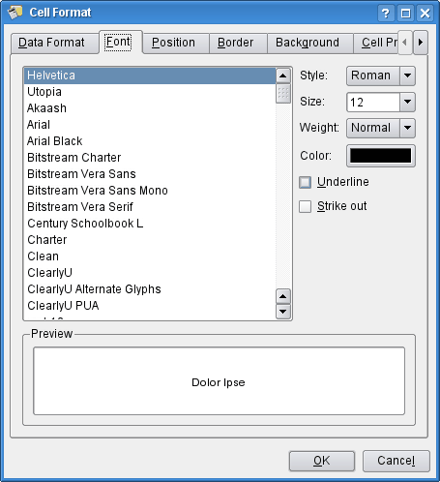Screen dimensions: 440x482
Task: Click the font list scrollbar handle
Action: 283,94
